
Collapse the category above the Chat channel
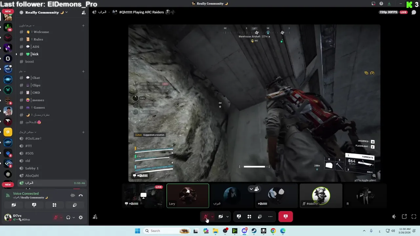pyautogui.click(x=22, y=71)
